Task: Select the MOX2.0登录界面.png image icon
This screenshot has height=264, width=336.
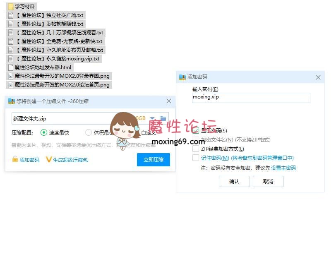Action: (11, 76)
